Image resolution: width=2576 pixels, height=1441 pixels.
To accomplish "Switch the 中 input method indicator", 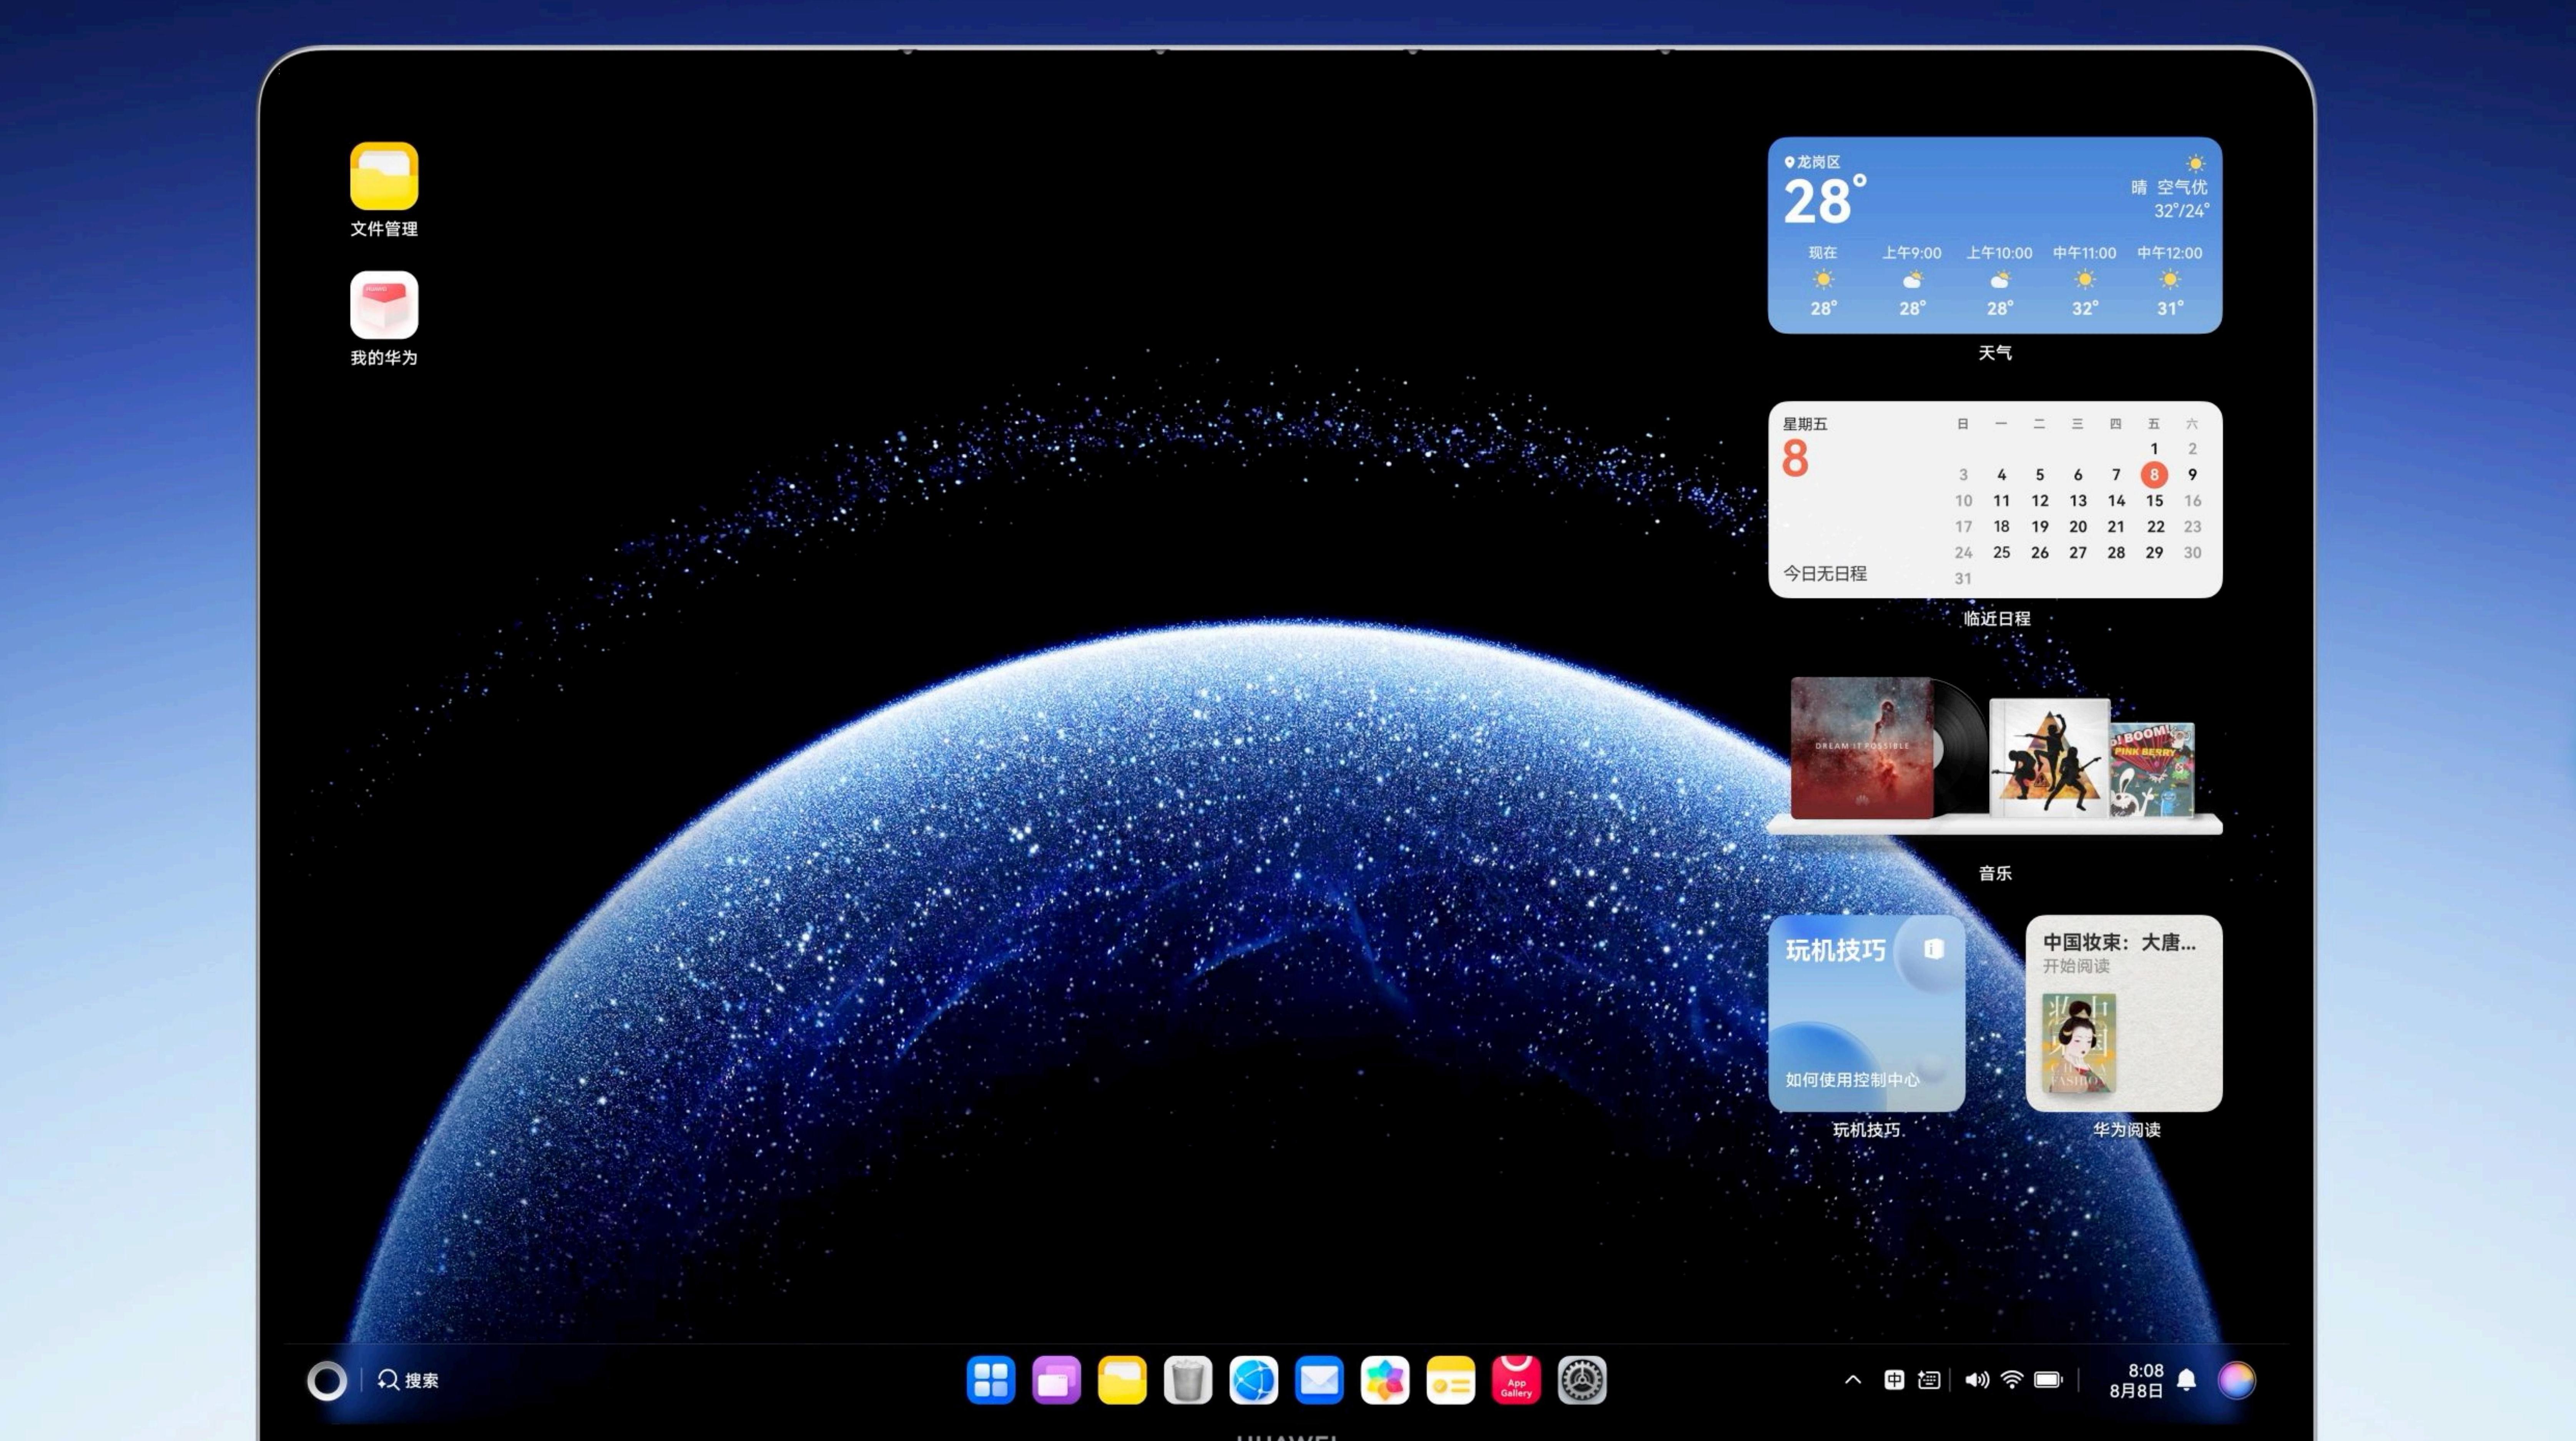I will click(1894, 1380).
